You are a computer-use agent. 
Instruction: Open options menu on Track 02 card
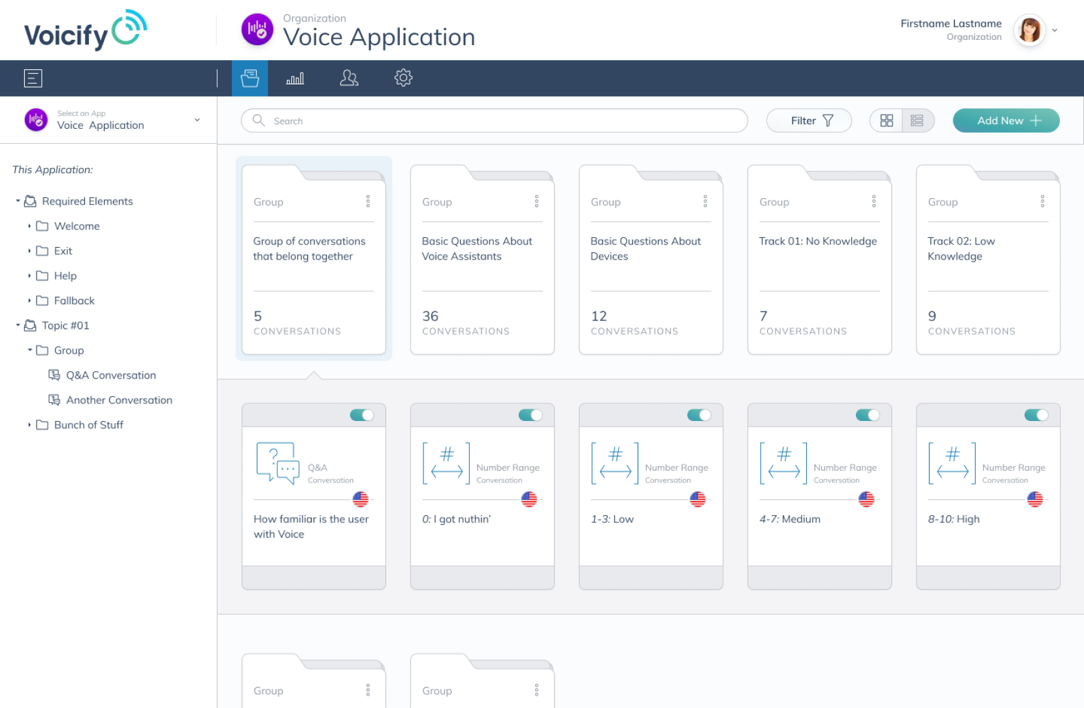[x=1042, y=201]
